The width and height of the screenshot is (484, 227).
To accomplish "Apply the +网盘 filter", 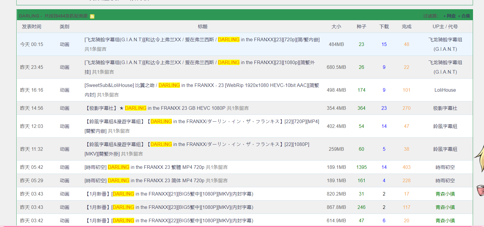I will point(449,16).
